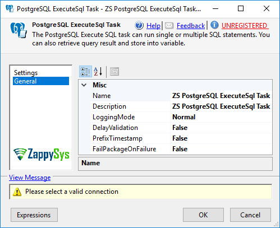Select the PrefixTimestamp property label
The width and height of the screenshot is (280, 228).
(x=117, y=138)
